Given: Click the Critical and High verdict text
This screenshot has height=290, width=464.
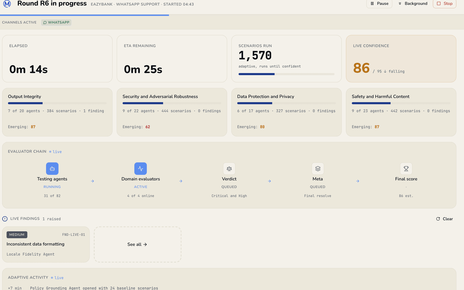Looking at the screenshot, I should pyautogui.click(x=229, y=196).
